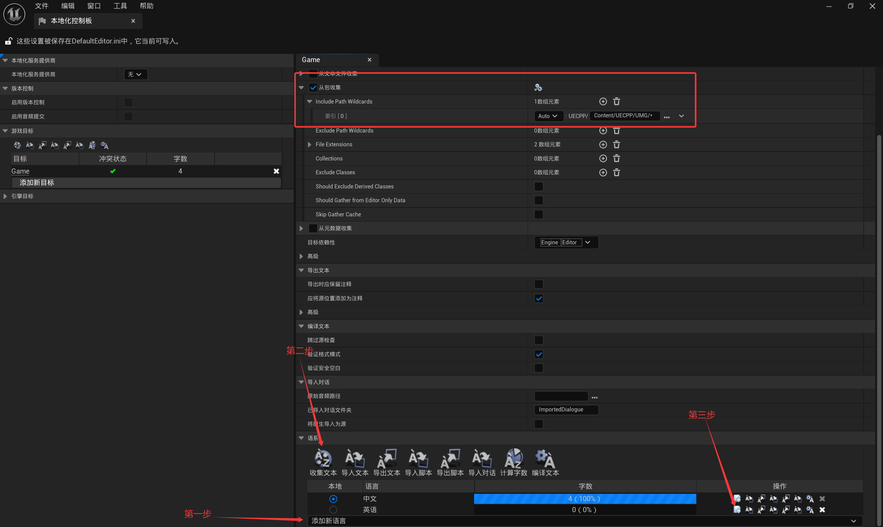Screen dimensions: 883x527
Task: Open the 本地化服务提供商 无 dropdown
Action: point(135,74)
